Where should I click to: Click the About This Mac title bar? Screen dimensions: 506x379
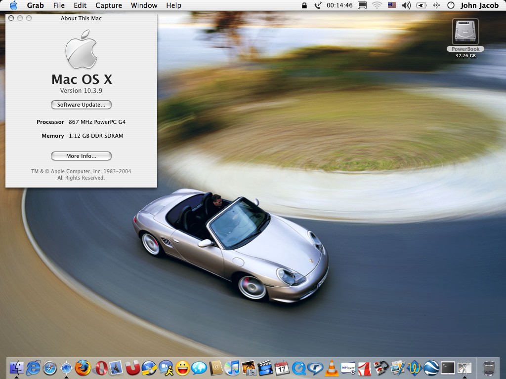click(82, 18)
